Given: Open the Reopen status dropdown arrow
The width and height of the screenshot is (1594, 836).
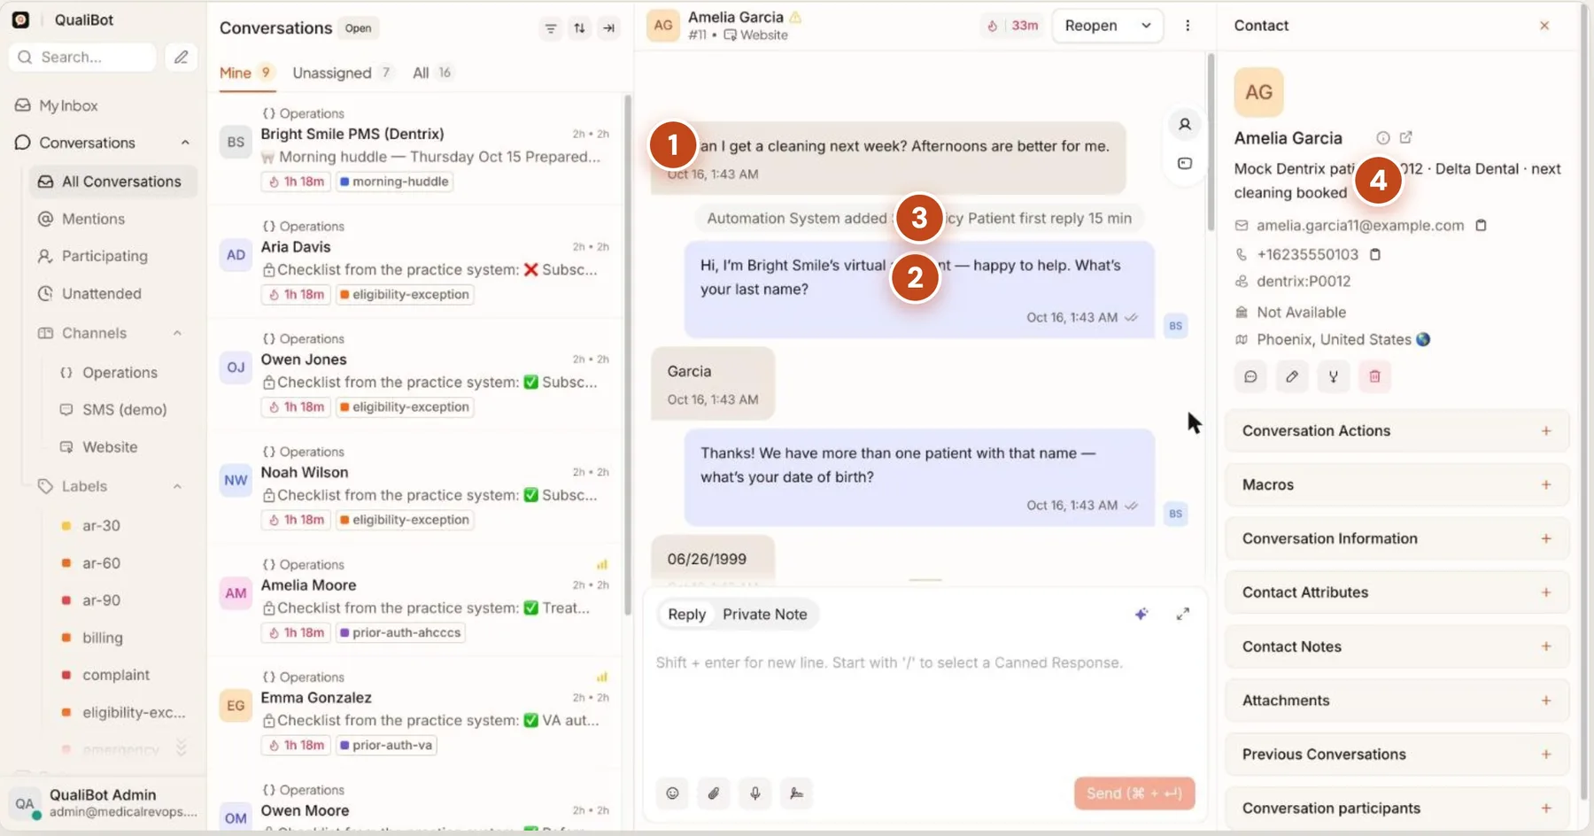Looking at the screenshot, I should pyautogui.click(x=1146, y=26).
